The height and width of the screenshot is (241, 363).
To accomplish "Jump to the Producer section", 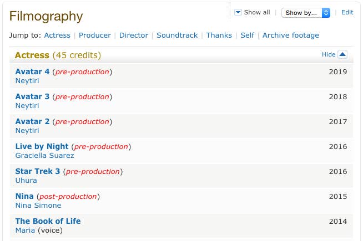I will coord(95,35).
